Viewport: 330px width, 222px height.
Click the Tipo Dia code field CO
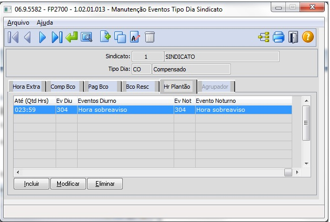[142, 69]
